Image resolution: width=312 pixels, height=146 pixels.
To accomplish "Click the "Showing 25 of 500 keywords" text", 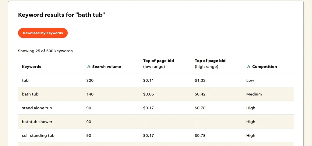I will point(45,51).
